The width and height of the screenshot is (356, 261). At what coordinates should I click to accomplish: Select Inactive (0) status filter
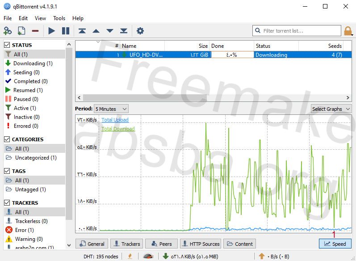tap(34, 117)
